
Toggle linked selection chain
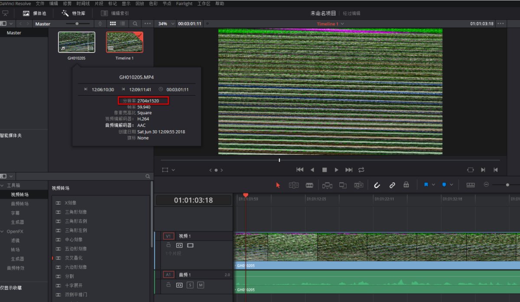coord(392,185)
